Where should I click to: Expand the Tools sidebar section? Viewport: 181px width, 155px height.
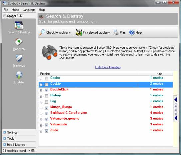pyautogui.click(x=5, y=138)
